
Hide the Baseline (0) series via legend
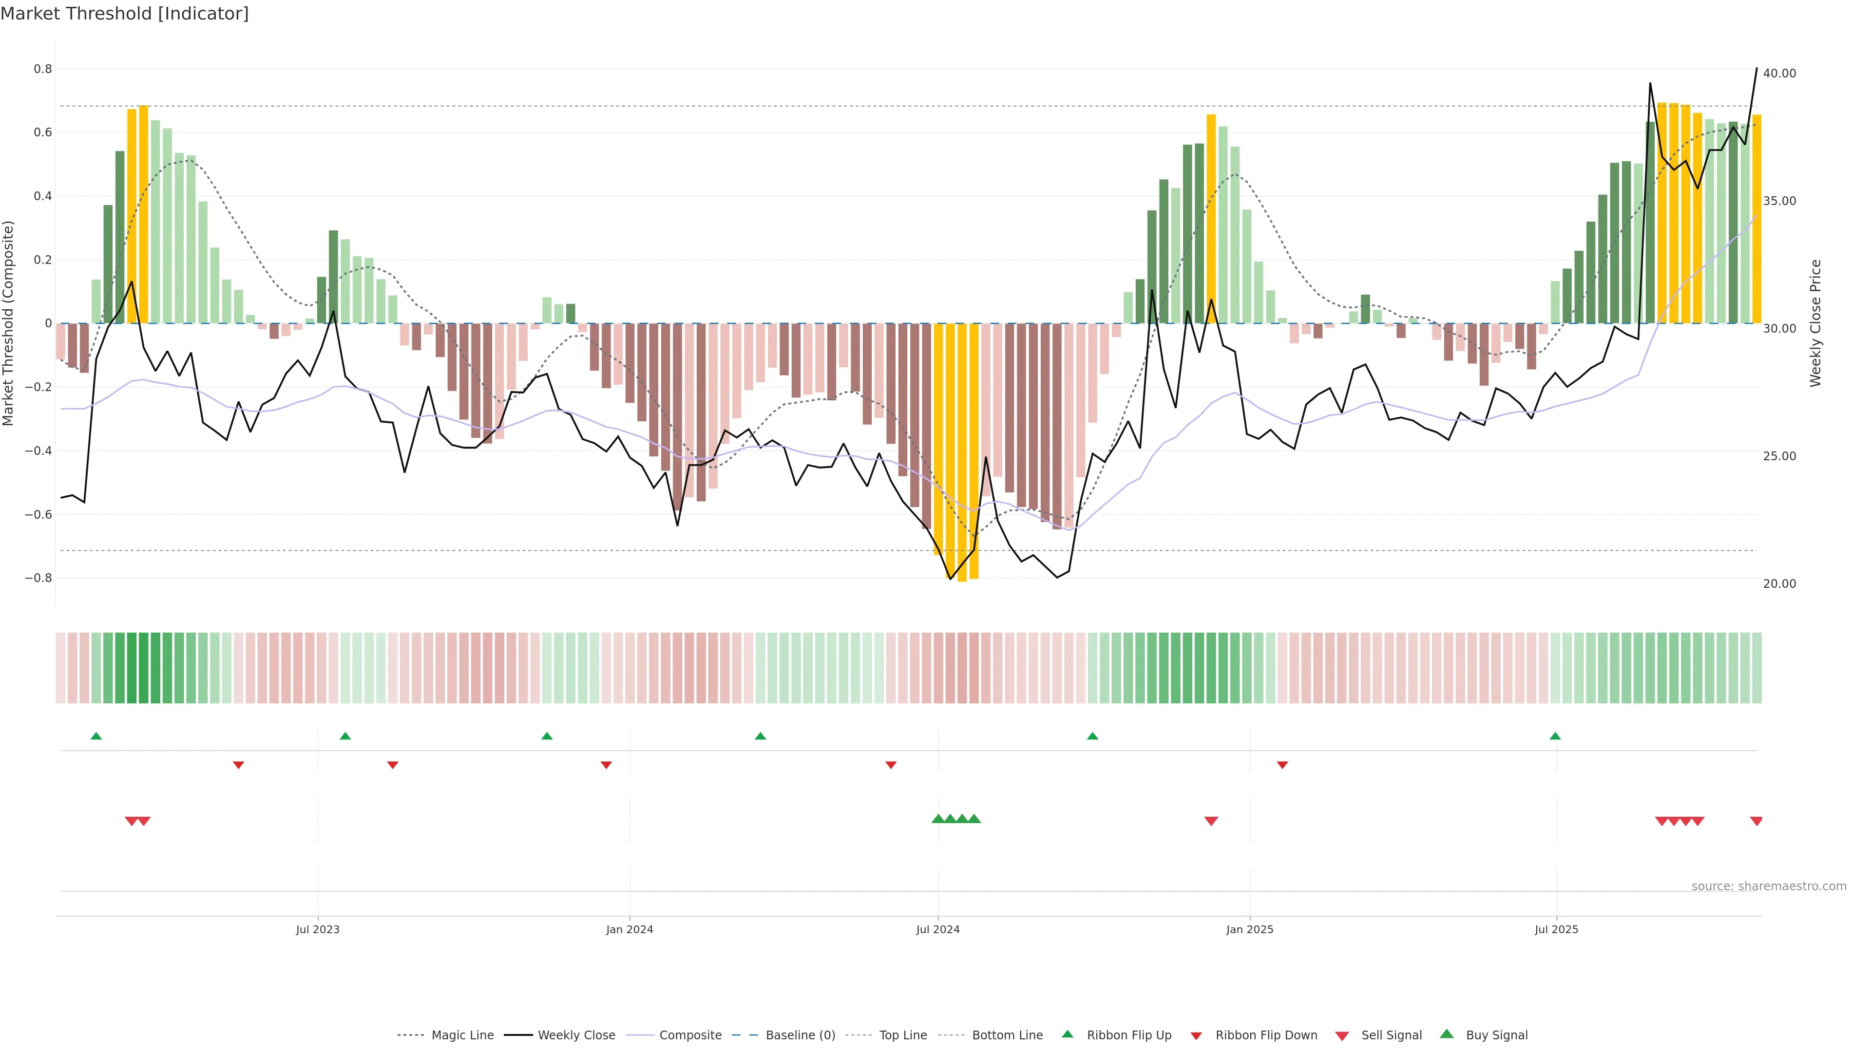tap(801, 1035)
